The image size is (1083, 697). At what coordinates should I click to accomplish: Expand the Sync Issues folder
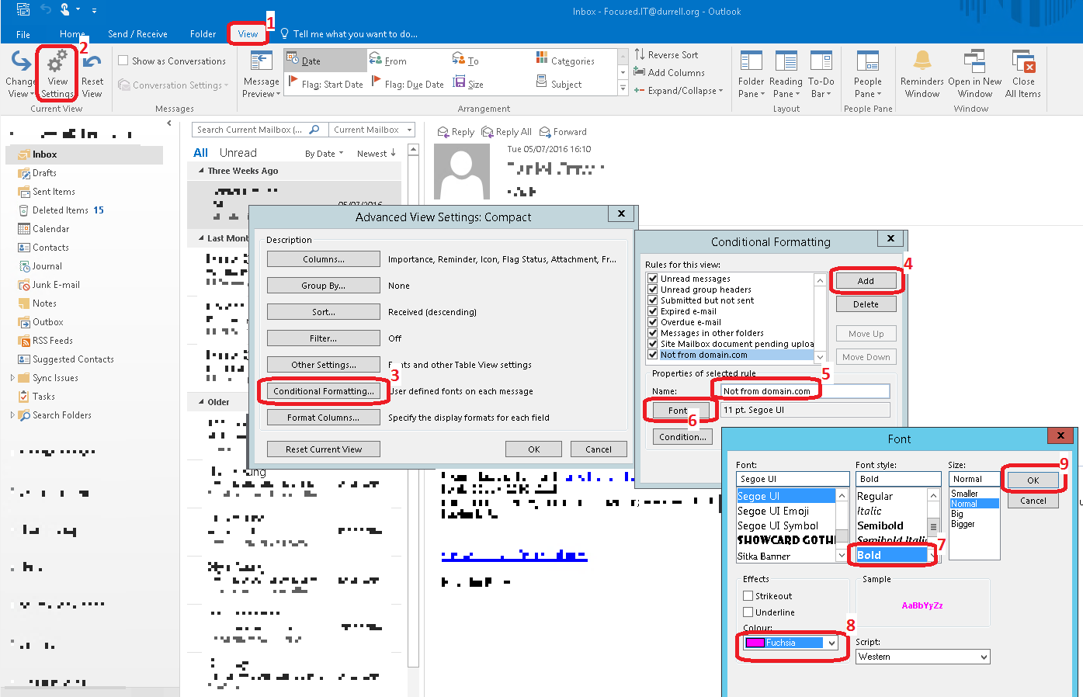tap(12, 378)
